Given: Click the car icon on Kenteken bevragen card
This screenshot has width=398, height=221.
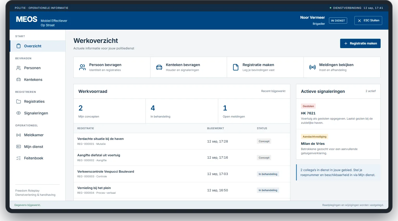Looking at the screenshot, I should coord(159,67).
